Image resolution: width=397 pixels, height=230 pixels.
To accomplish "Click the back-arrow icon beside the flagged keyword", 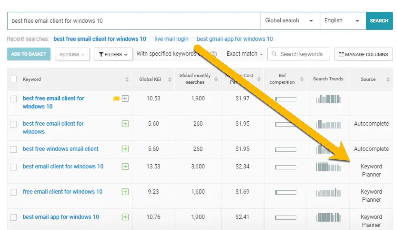I will click(125, 99).
